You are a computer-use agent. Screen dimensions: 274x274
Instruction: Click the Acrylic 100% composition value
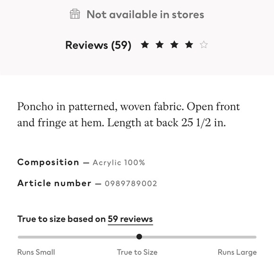click(x=119, y=163)
